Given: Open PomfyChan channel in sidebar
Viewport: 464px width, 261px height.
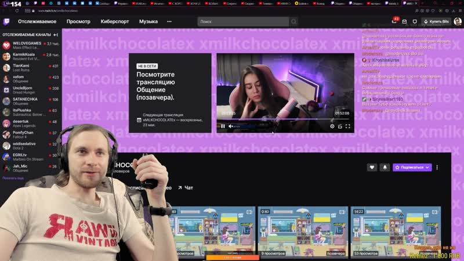Looking at the screenshot, I should click(31, 135).
